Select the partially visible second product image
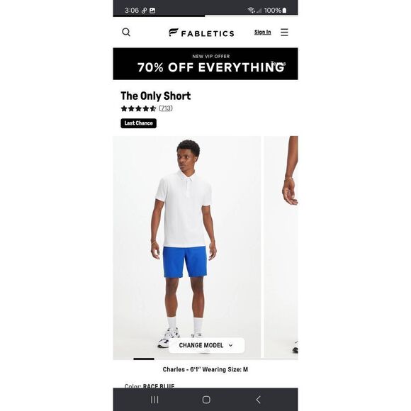 pos(281,247)
